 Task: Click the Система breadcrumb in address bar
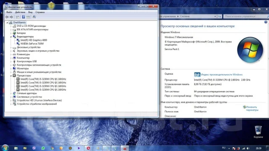[185, 16]
